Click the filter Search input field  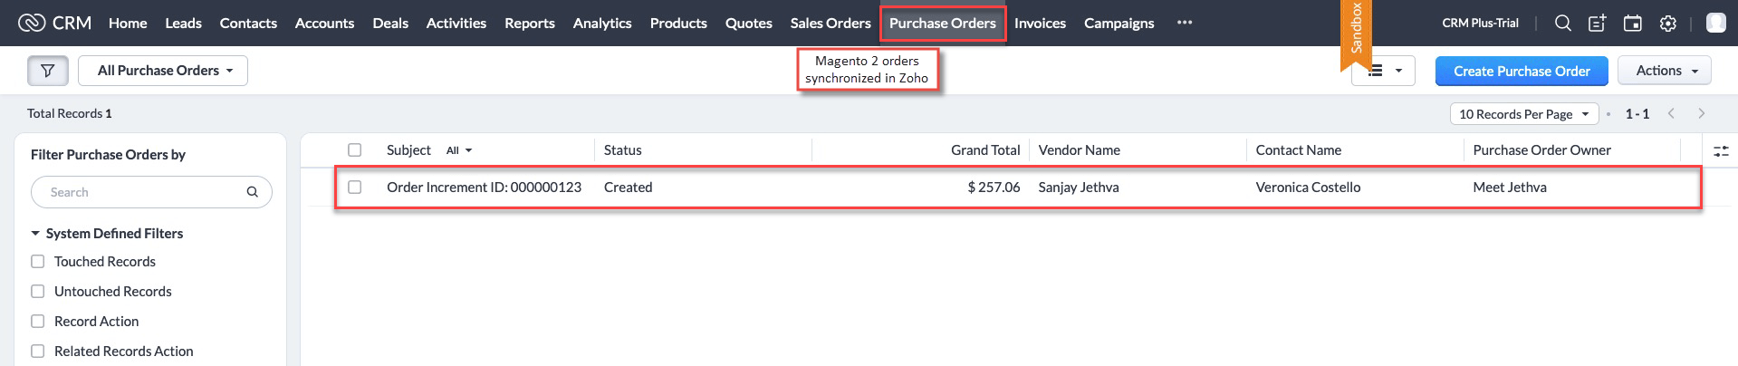[151, 192]
